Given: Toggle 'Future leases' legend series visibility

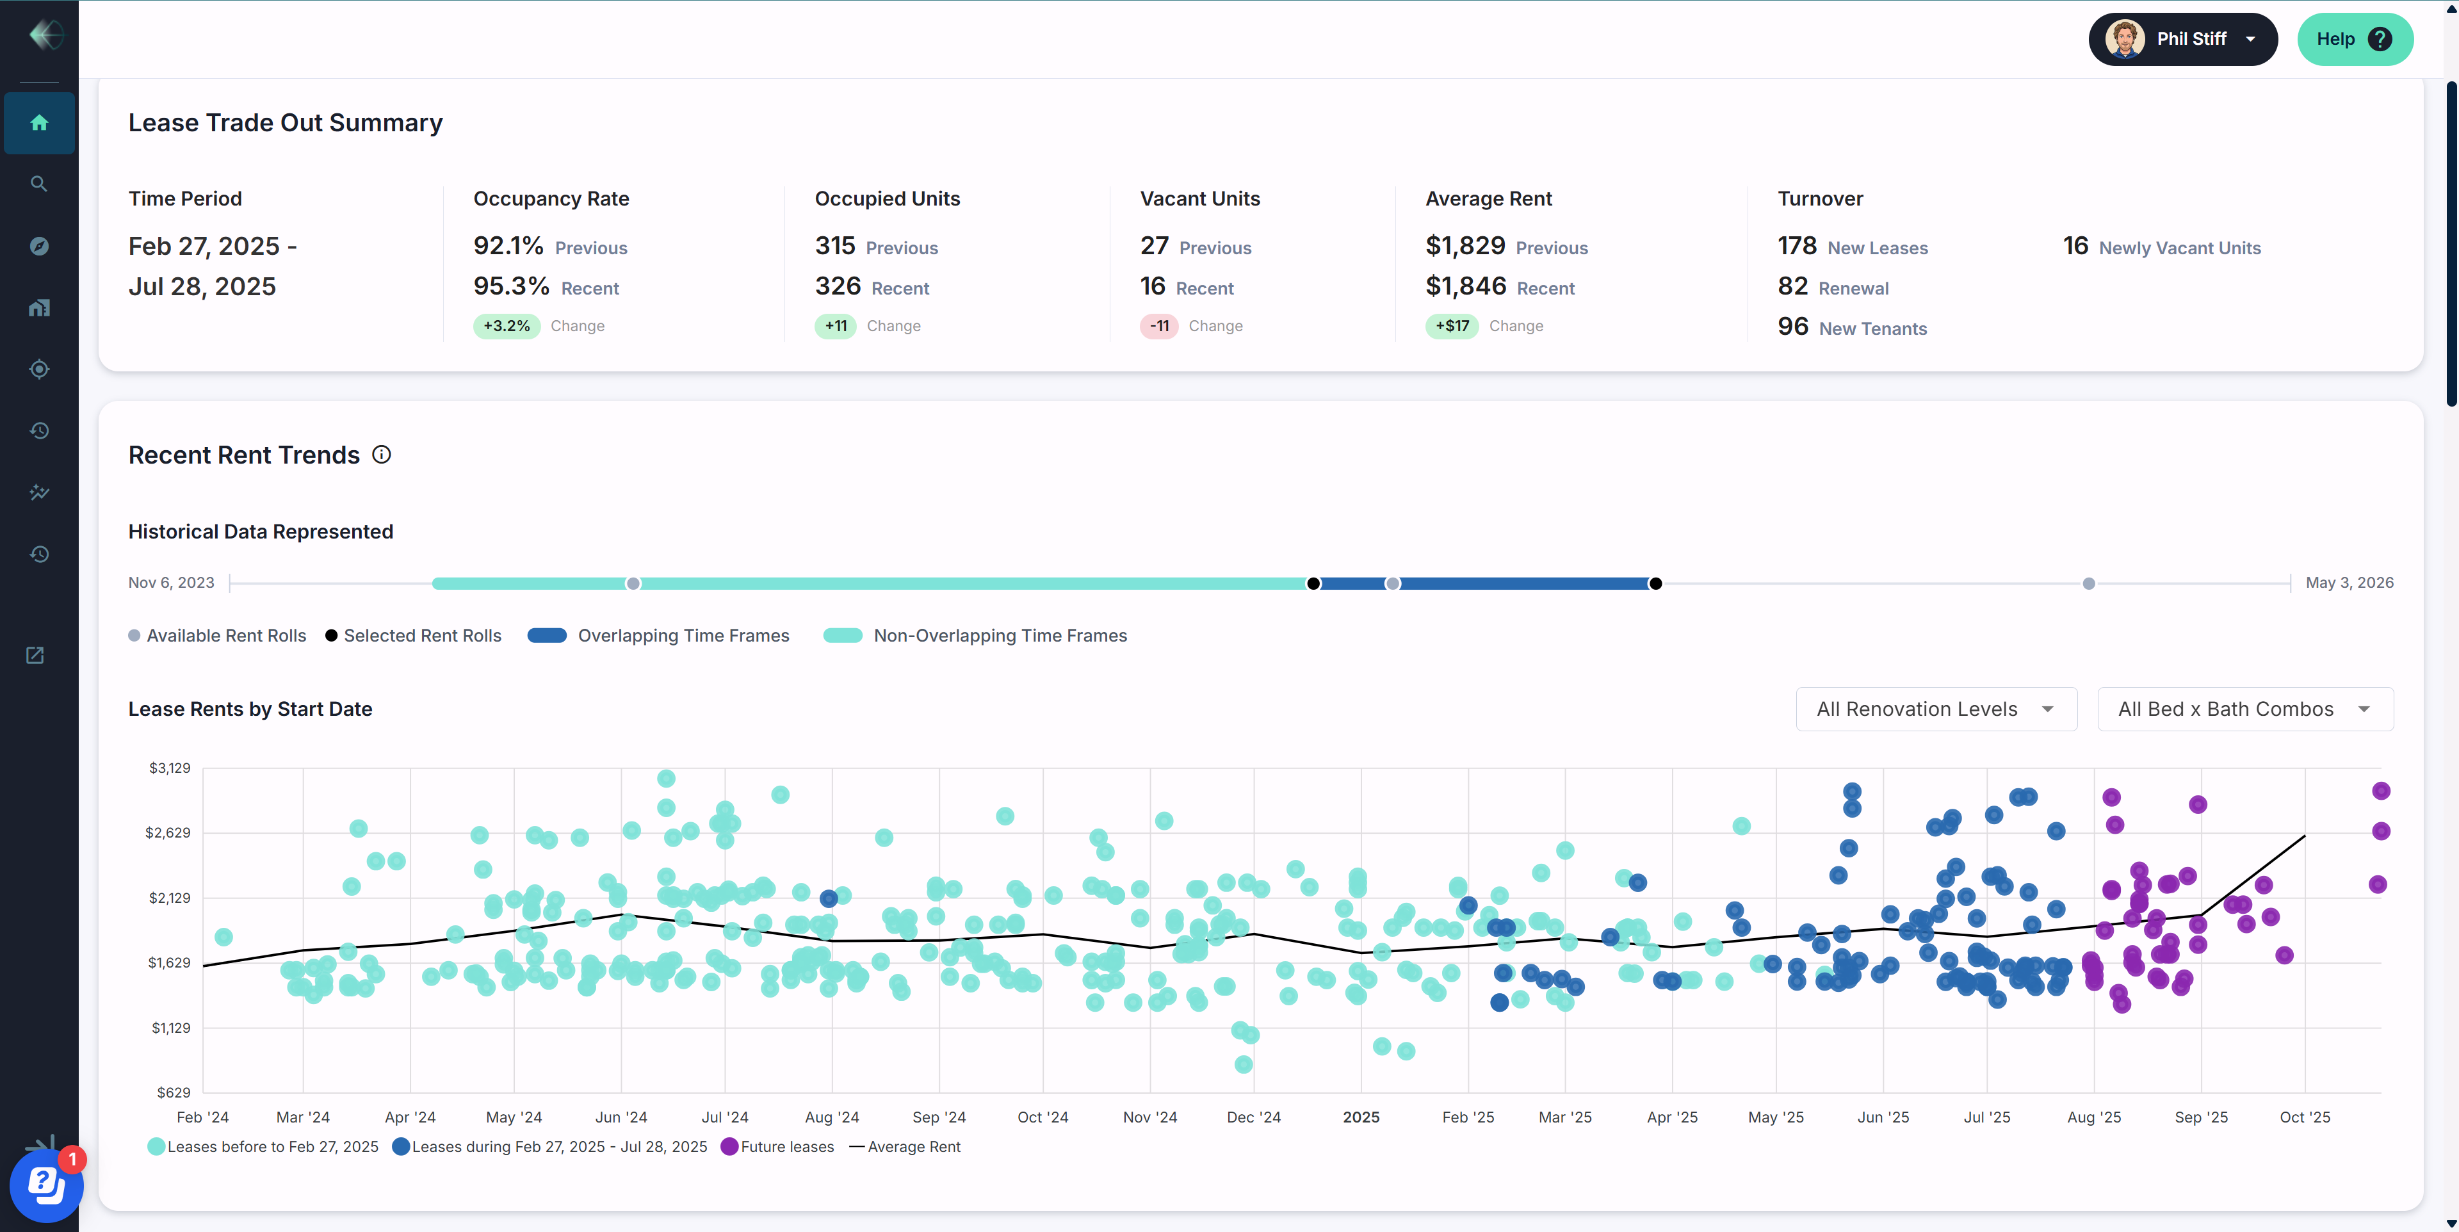Looking at the screenshot, I should pyautogui.click(x=777, y=1147).
